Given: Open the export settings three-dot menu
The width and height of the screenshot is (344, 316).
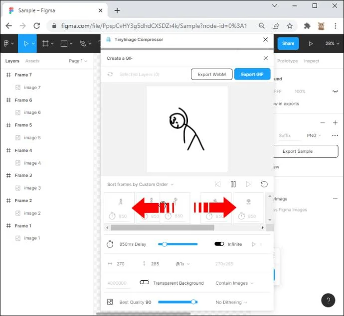Looking at the screenshot, I should coord(335,135).
